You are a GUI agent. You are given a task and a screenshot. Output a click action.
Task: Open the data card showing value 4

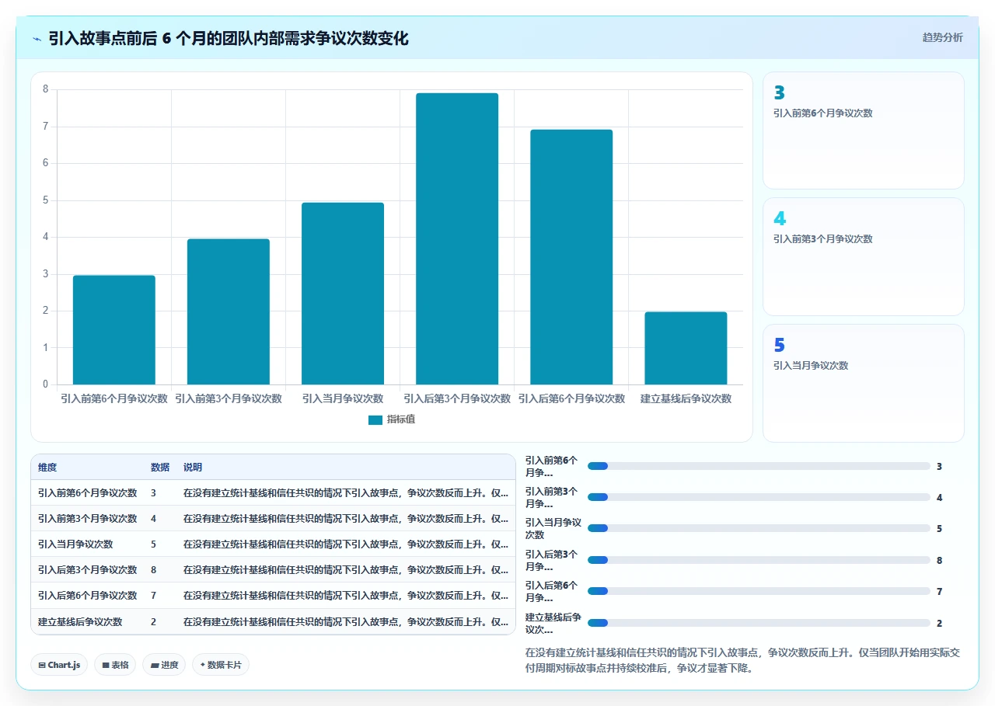pyautogui.click(x=864, y=256)
